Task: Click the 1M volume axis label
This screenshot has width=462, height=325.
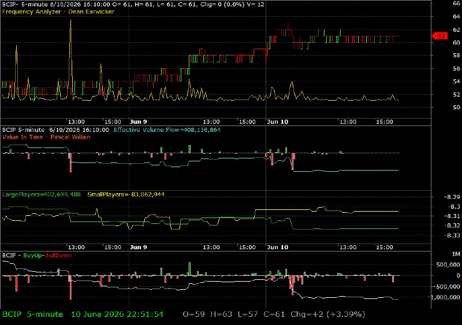Action: (456, 254)
